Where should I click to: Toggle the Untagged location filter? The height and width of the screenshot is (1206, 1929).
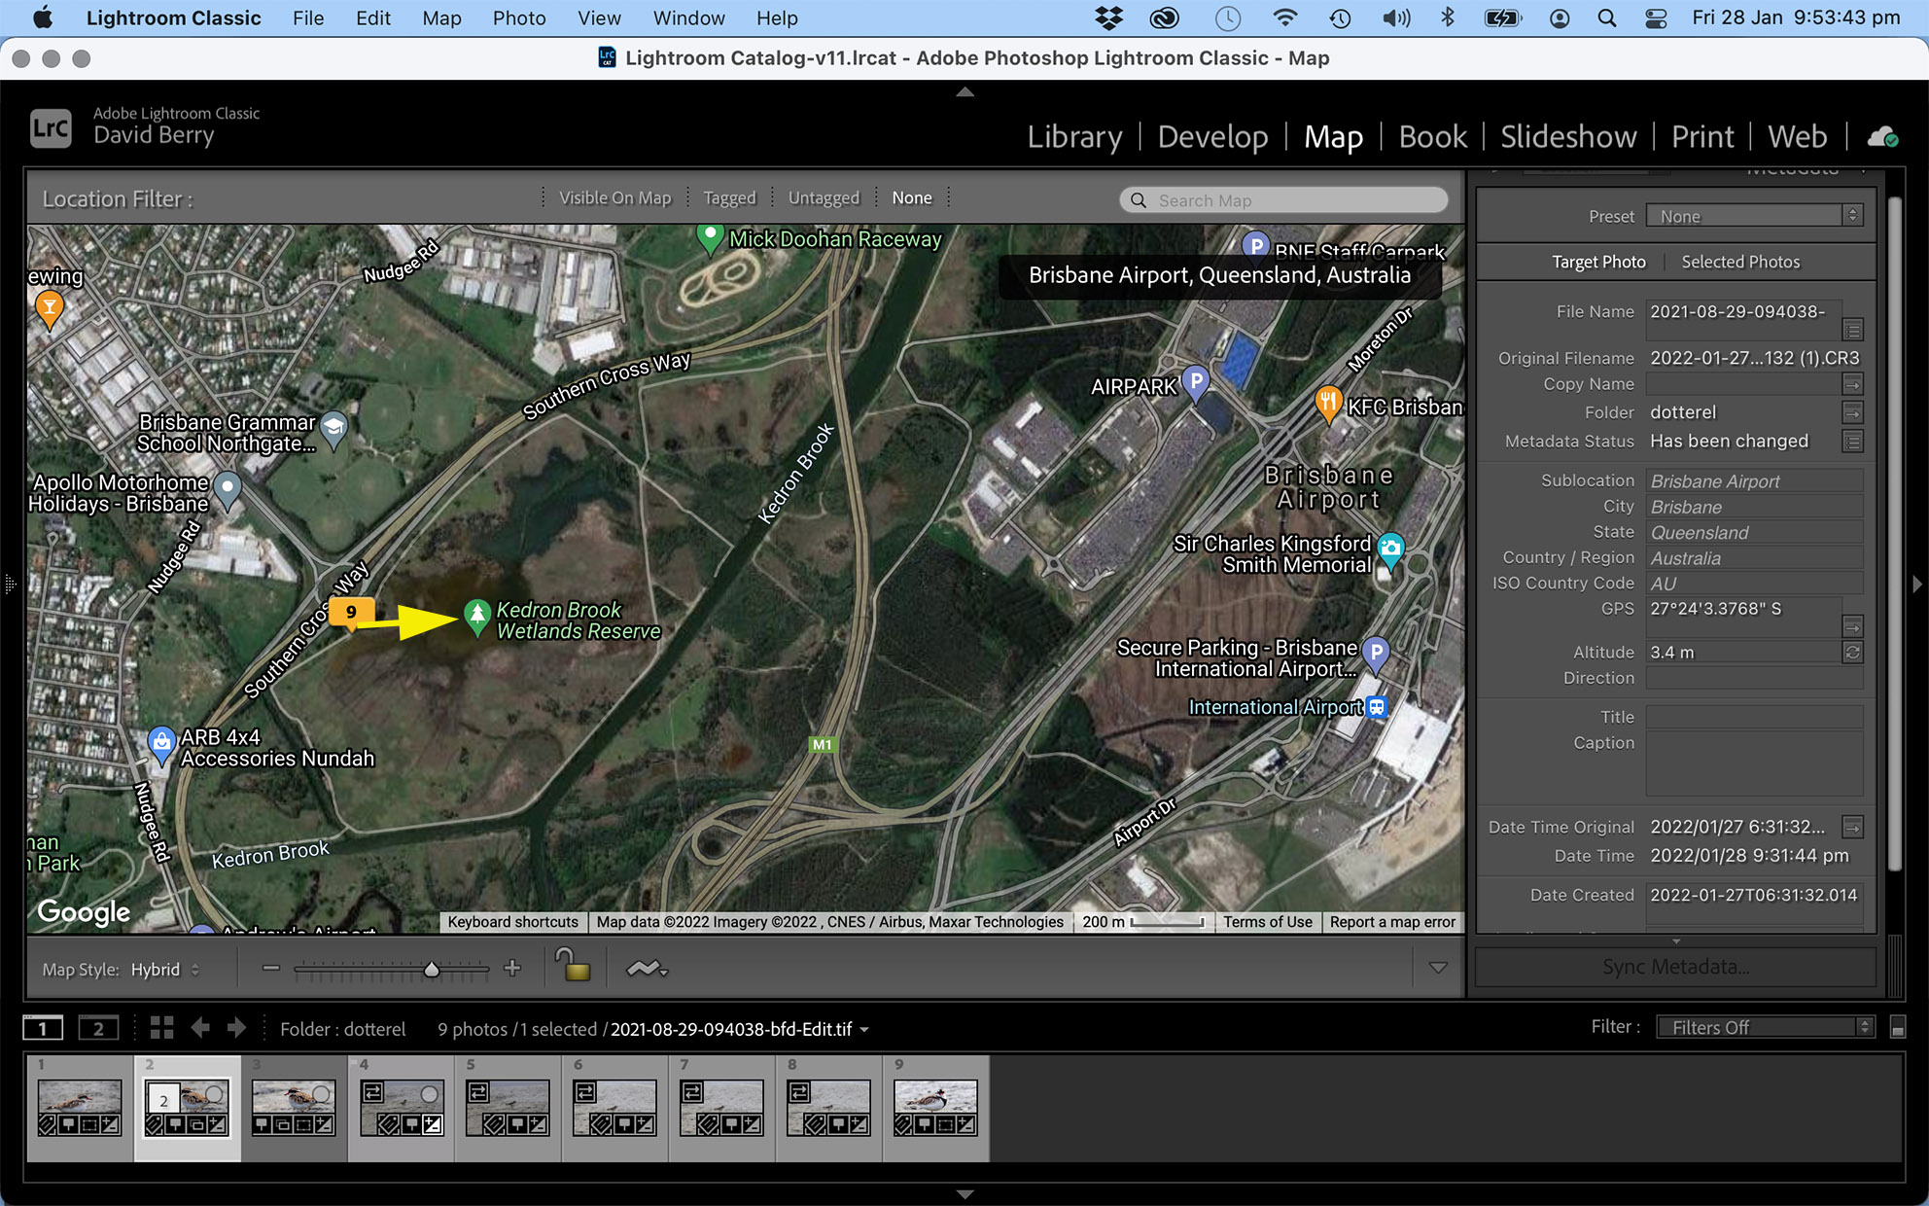(x=824, y=198)
